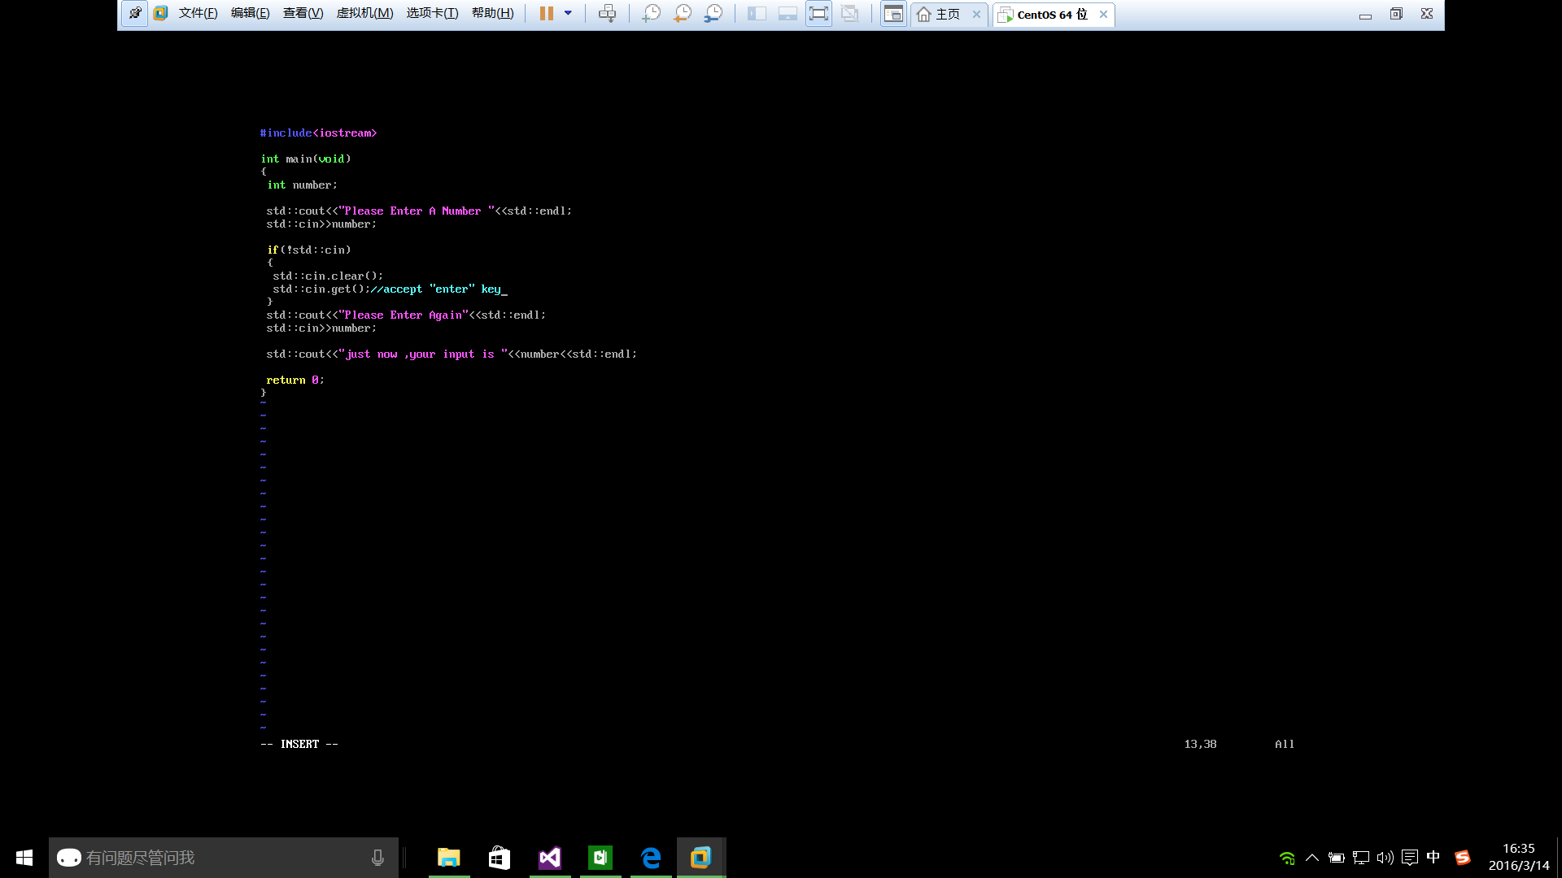Take a snapshot of the virtual machine
Viewport: 1562px width, 878px height.
[x=651, y=13]
